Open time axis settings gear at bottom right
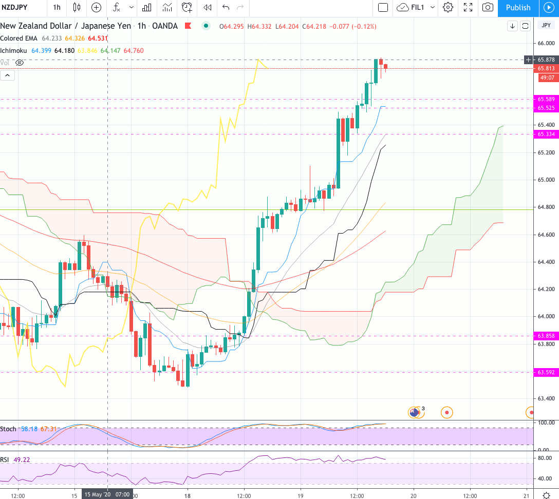Image resolution: width=559 pixels, height=499 pixels. pos(546,495)
